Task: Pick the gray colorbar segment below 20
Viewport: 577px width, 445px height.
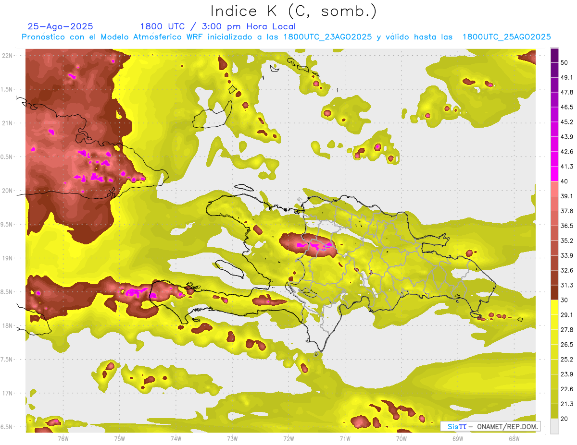Action: [x=554, y=426]
